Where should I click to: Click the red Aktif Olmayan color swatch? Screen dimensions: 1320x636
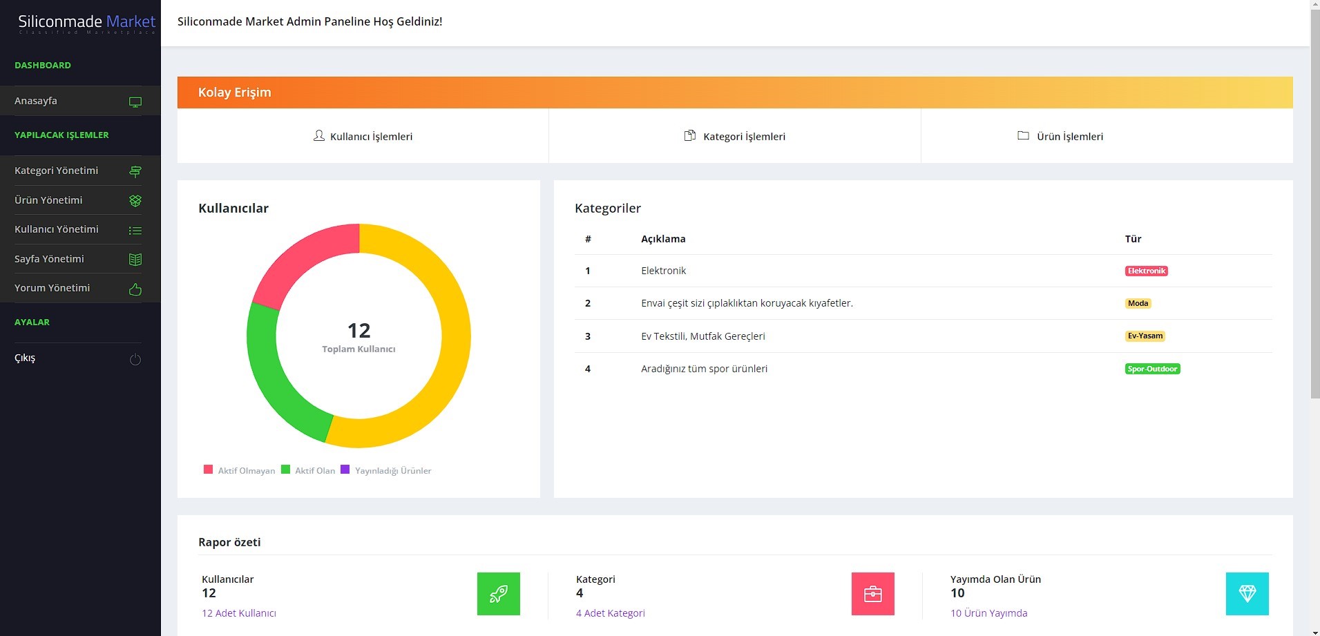point(208,469)
